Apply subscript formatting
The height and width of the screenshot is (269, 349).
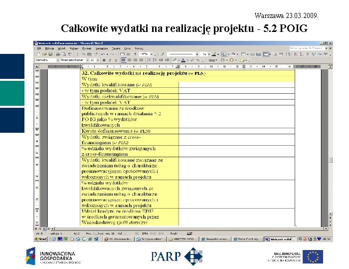click(197, 60)
